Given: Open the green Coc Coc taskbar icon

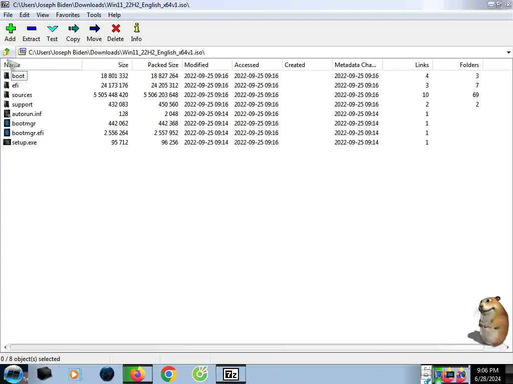Looking at the screenshot, I should (x=200, y=374).
